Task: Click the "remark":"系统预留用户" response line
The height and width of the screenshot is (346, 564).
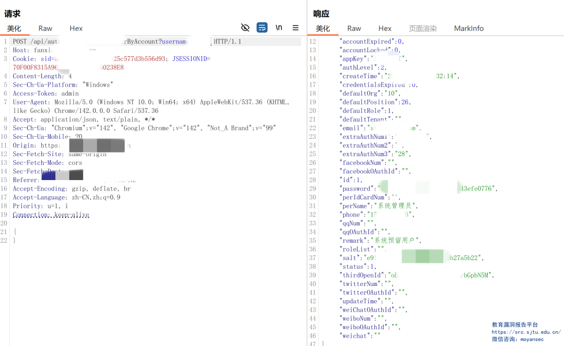Action: click(x=381, y=241)
